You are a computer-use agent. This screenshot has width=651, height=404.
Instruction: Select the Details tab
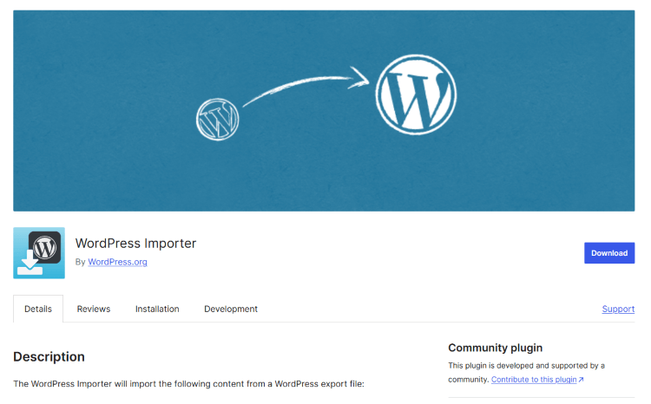[38, 309]
